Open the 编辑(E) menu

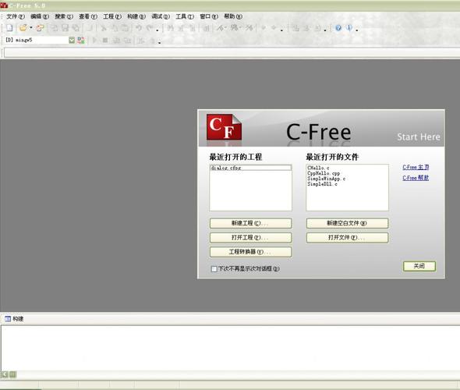(40, 16)
